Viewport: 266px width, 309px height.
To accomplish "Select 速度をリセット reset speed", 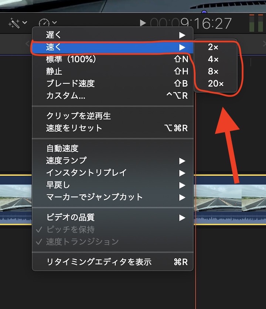I will [x=113, y=128].
